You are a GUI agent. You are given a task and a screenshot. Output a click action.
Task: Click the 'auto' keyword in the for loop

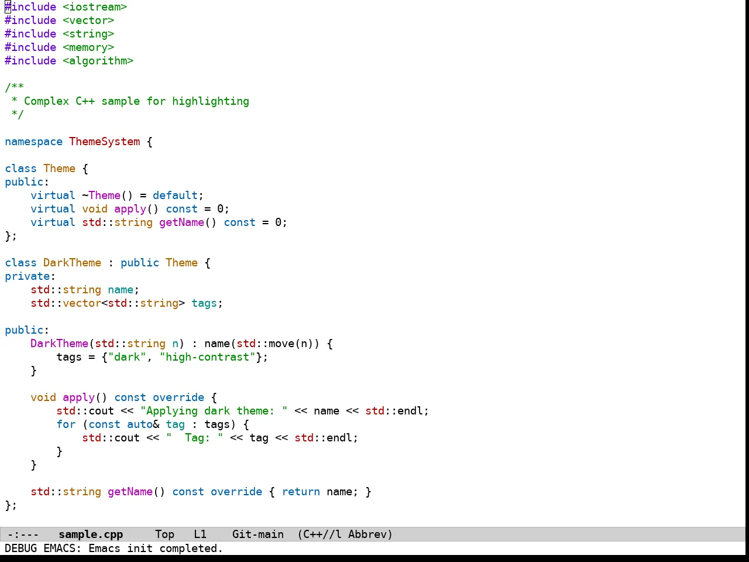pos(140,424)
